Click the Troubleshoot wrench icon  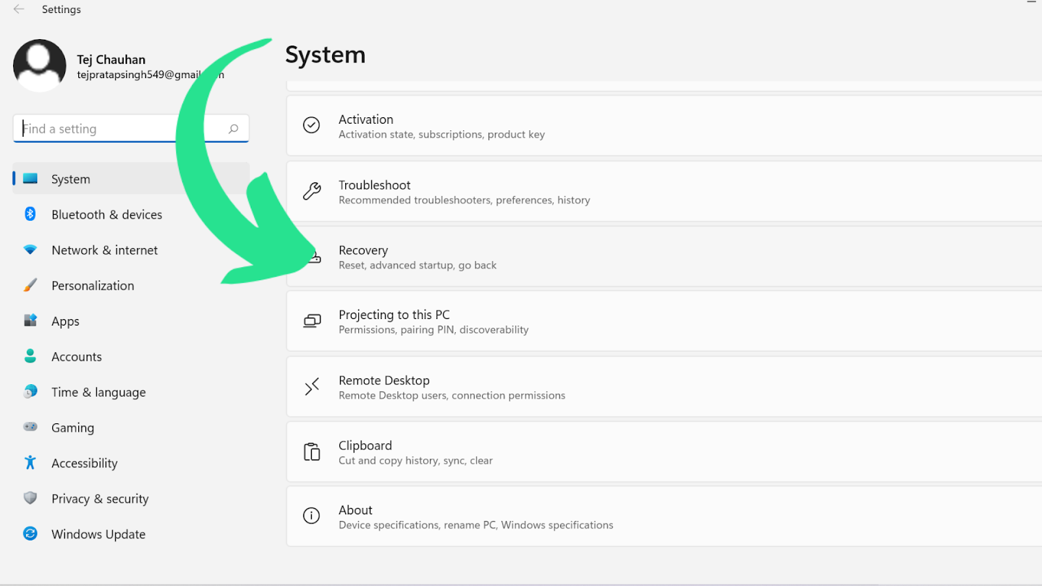coord(312,191)
